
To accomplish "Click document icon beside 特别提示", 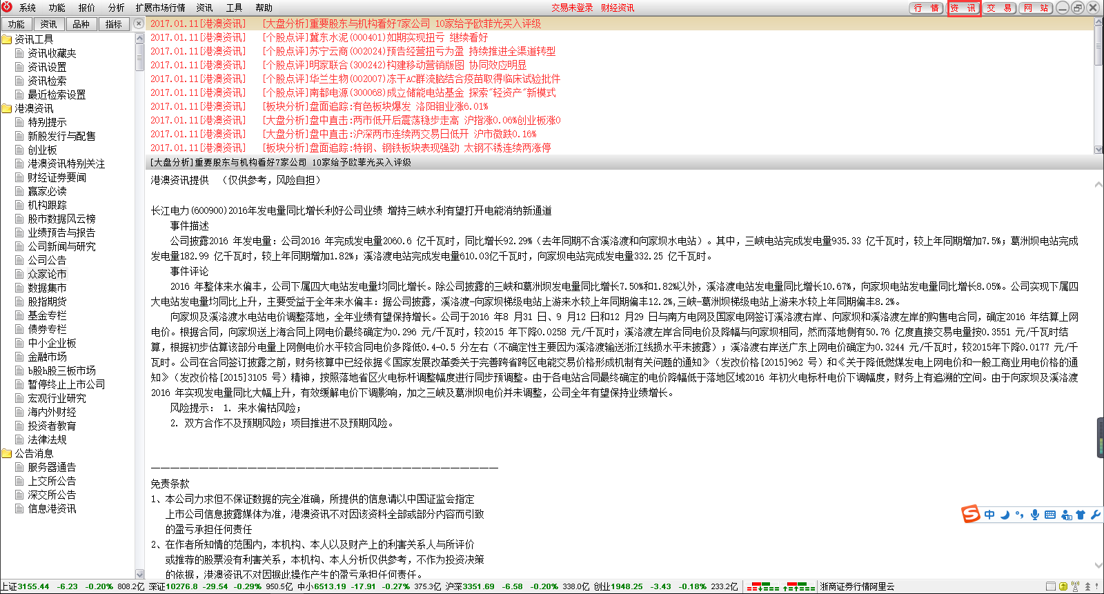I will click(19, 122).
